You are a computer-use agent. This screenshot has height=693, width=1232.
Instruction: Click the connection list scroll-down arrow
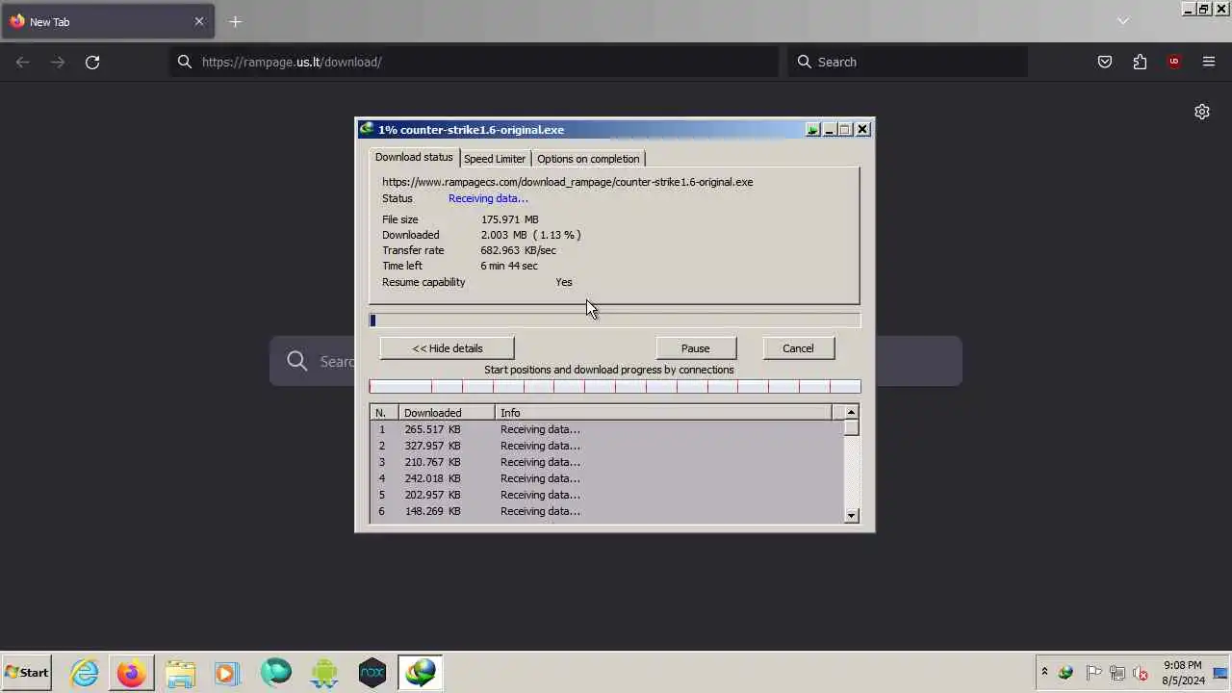(x=851, y=516)
